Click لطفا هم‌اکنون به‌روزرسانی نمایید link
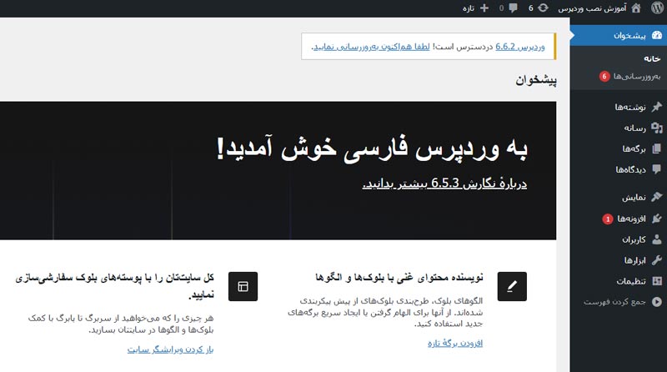The image size is (667, 372). [371, 47]
